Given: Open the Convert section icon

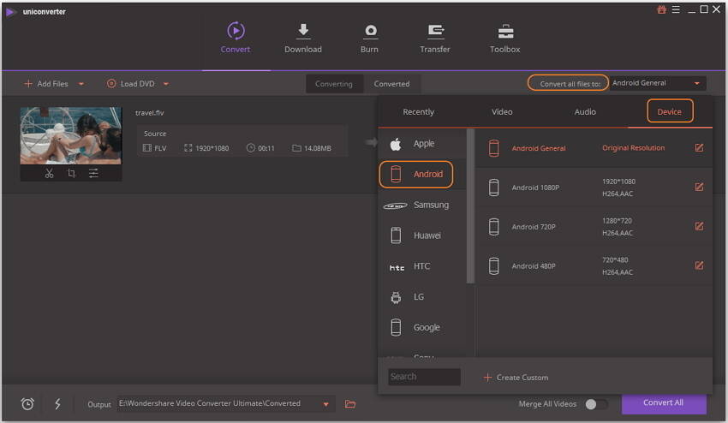Looking at the screenshot, I should click(236, 31).
